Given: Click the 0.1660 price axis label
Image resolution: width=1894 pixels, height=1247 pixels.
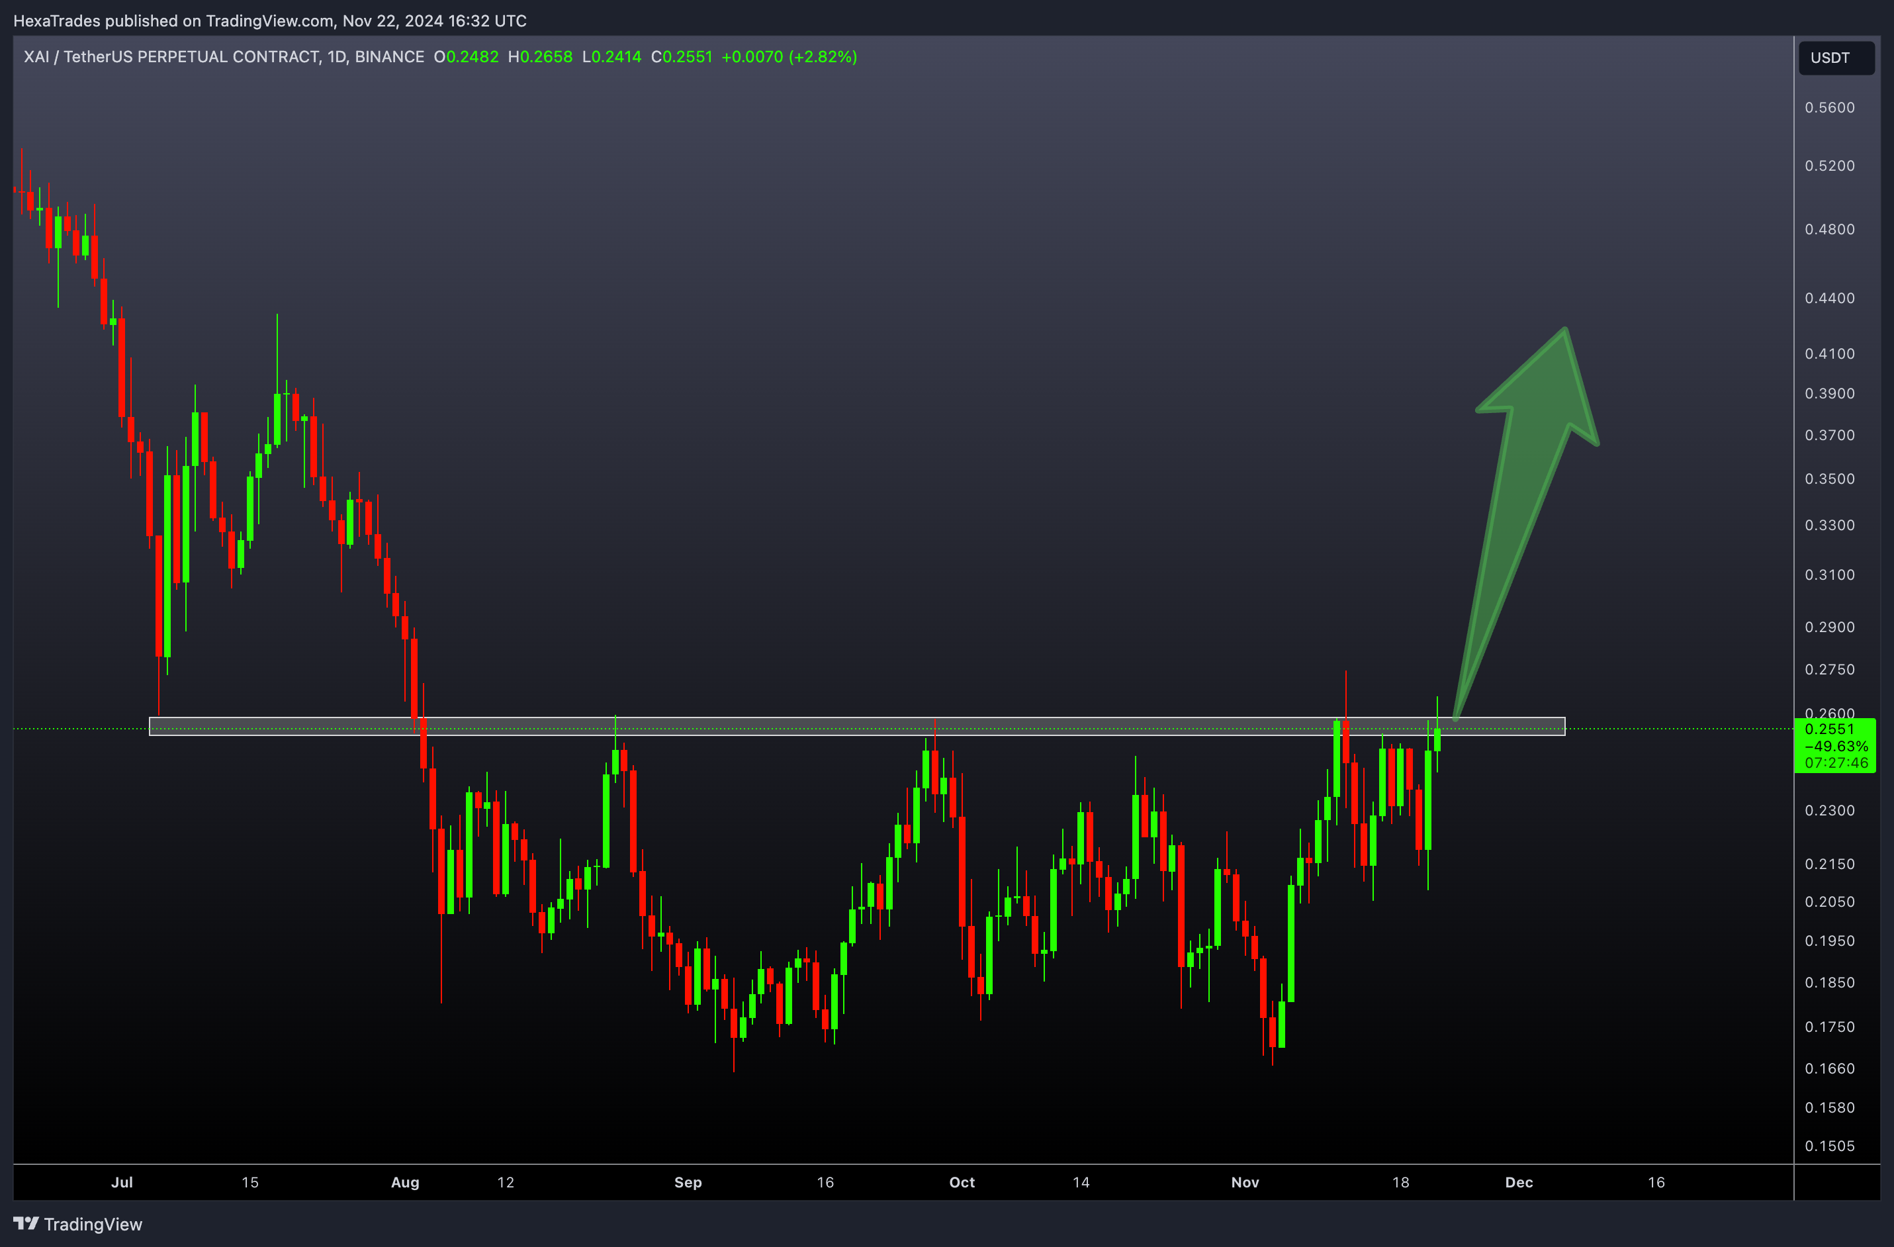Looking at the screenshot, I should tap(1830, 1069).
